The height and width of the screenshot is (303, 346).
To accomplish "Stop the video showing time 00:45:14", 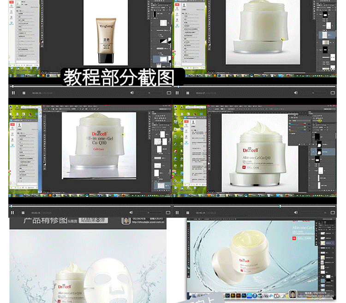I will [x=188, y=213].
